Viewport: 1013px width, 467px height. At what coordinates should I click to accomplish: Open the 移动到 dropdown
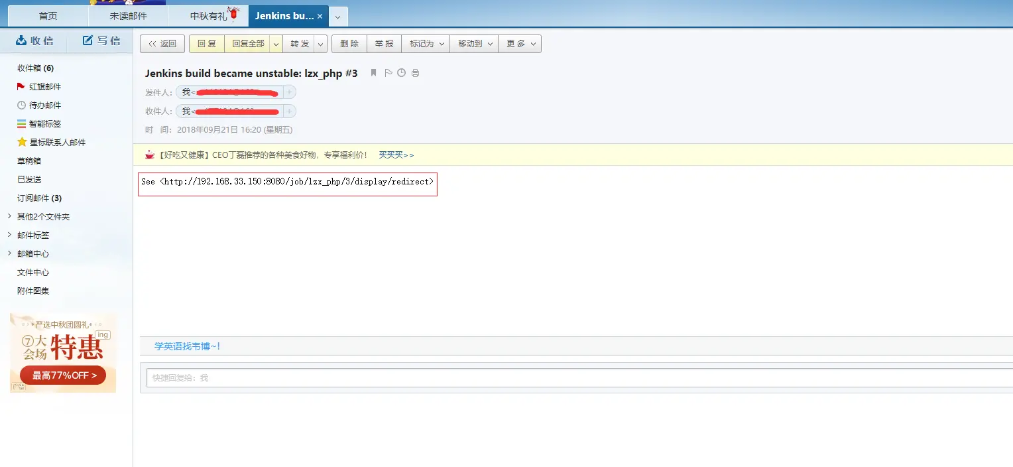474,44
